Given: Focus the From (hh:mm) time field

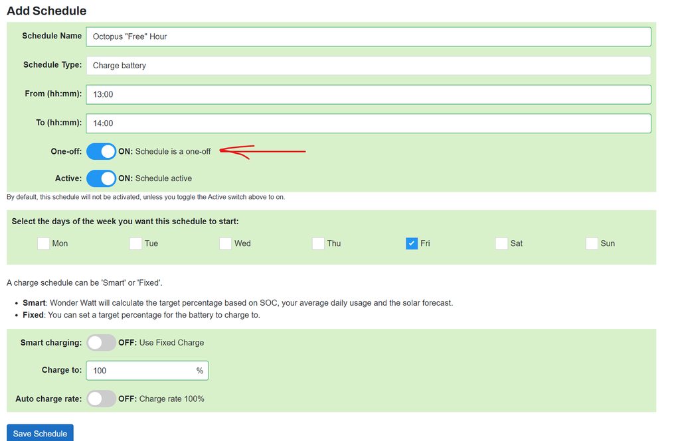Looking at the screenshot, I should pos(368,94).
